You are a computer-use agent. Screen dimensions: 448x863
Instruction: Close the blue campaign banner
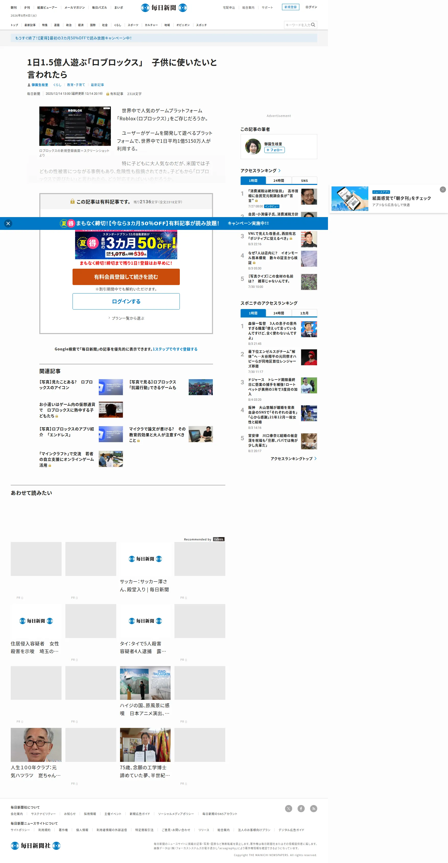pyautogui.click(x=8, y=223)
